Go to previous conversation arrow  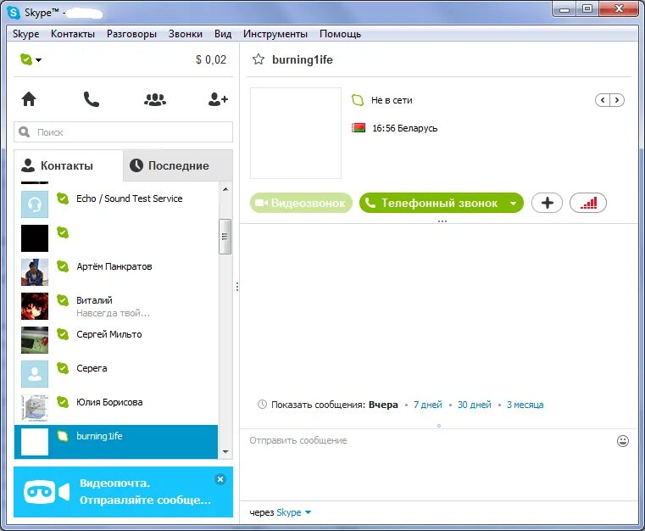pyautogui.click(x=603, y=100)
